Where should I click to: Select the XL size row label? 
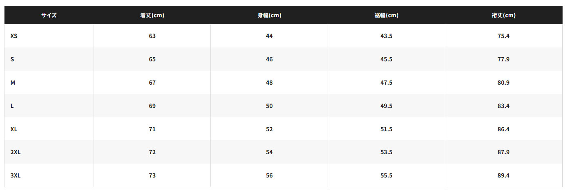click(x=14, y=129)
